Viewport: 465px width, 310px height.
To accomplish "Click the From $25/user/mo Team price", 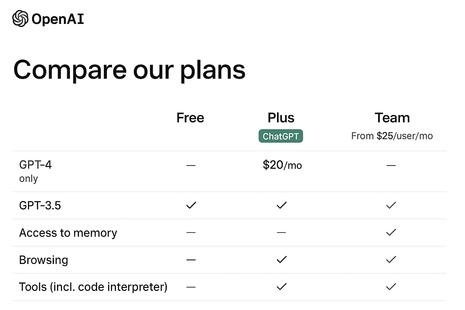I will (x=392, y=136).
